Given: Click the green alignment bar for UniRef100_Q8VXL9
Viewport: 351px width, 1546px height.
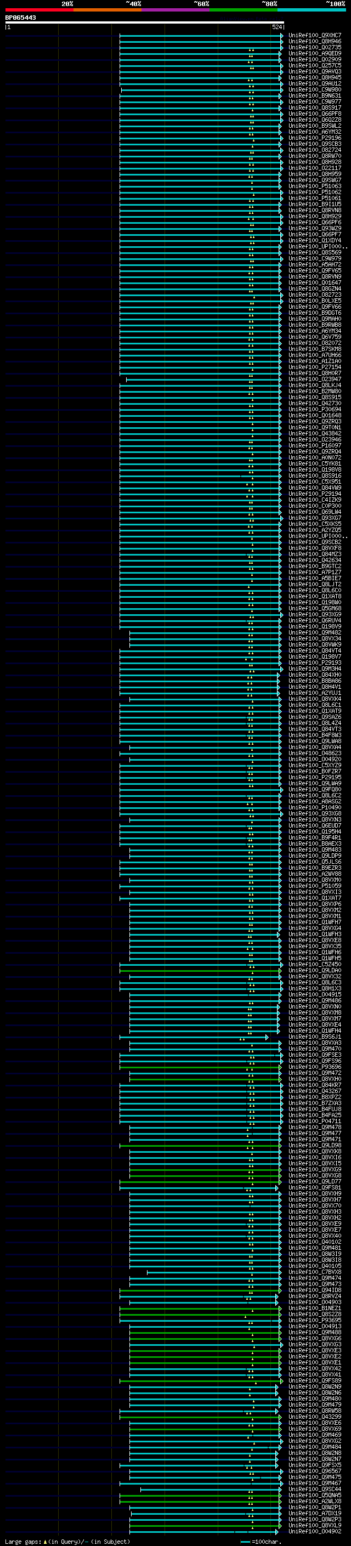Looking at the screenshot, I should tap(205, 1525).
